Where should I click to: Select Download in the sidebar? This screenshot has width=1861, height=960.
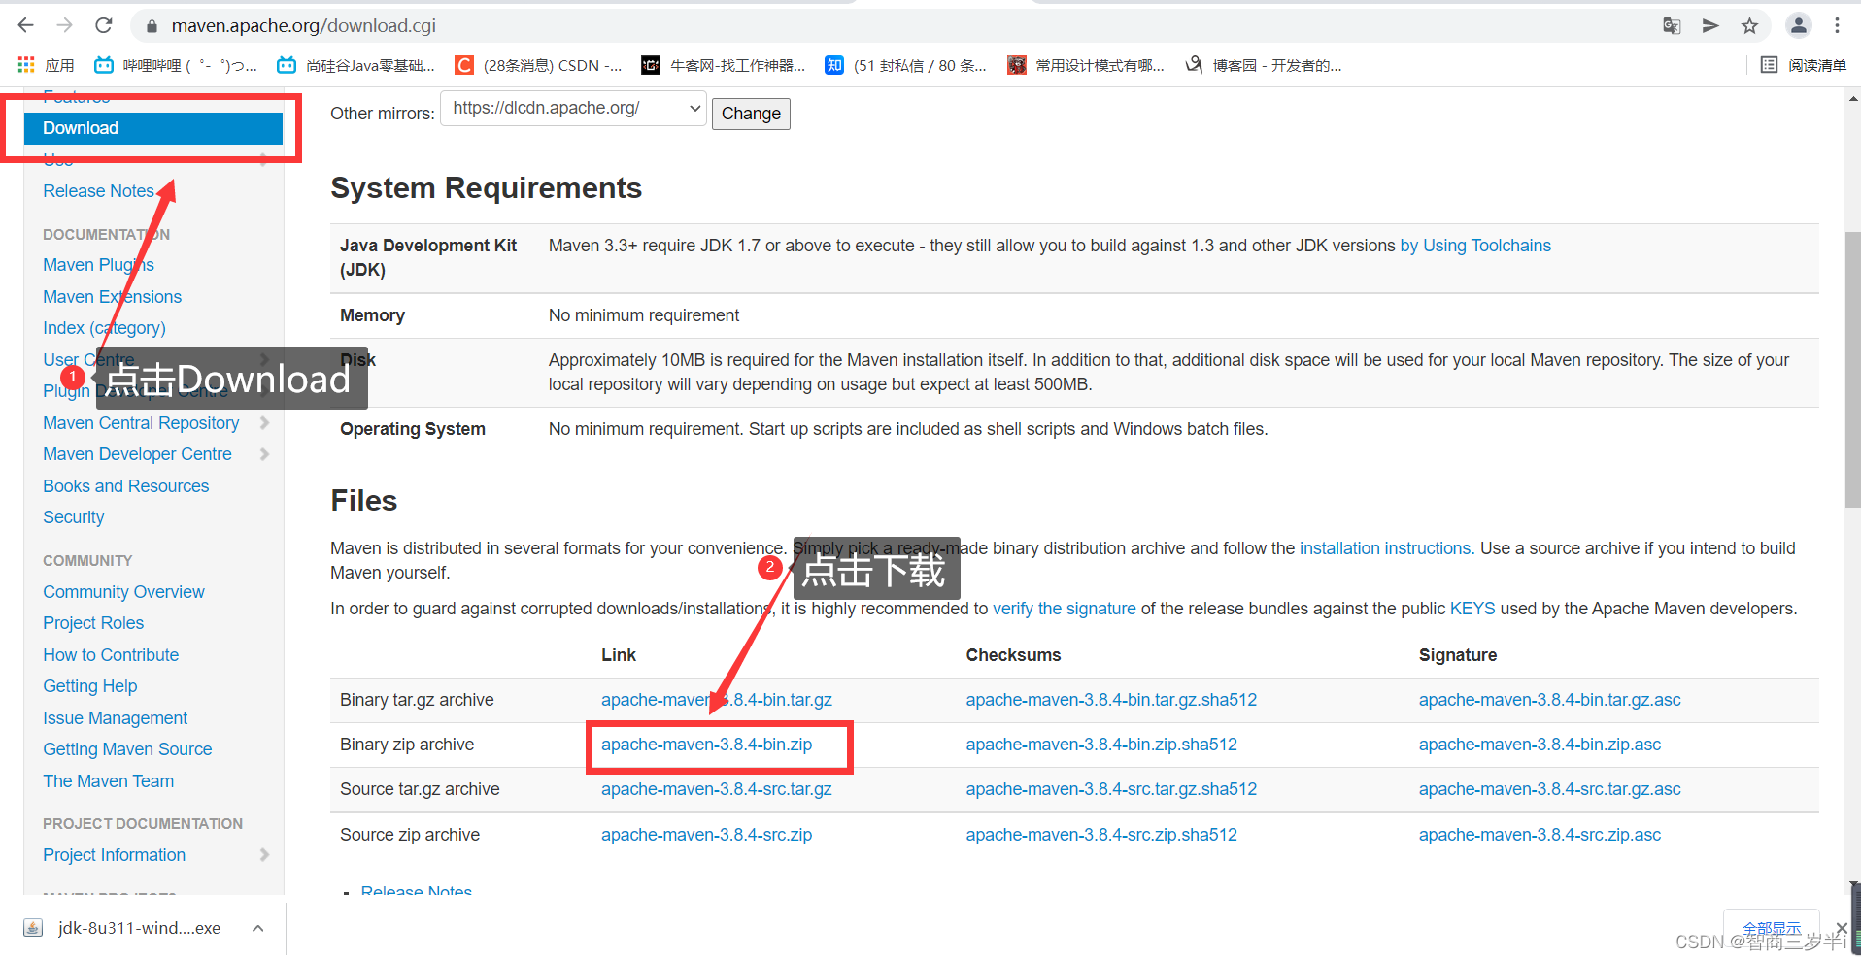tap(153, 128)
